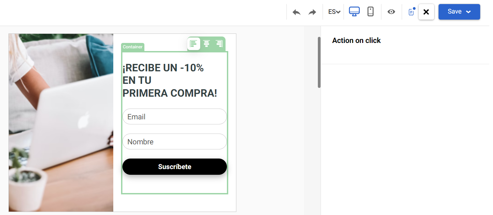
Task: Open the Save dropdown arrow
Action: [x=469, y=12]
